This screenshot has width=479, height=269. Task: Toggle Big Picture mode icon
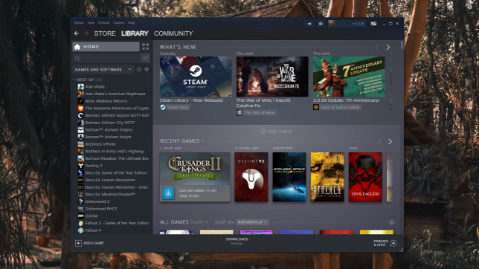point(373,24)
